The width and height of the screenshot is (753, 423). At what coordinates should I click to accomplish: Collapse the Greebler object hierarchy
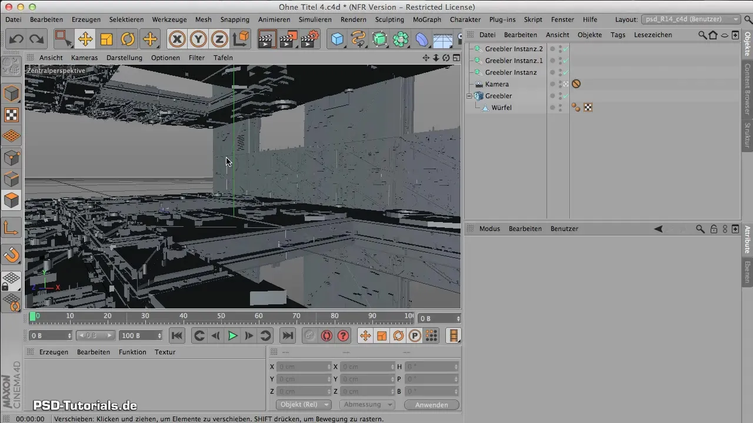[469, 96]
